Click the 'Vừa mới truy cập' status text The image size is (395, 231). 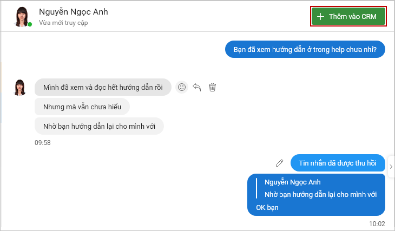pyautogui.click(x=63, y=23)
